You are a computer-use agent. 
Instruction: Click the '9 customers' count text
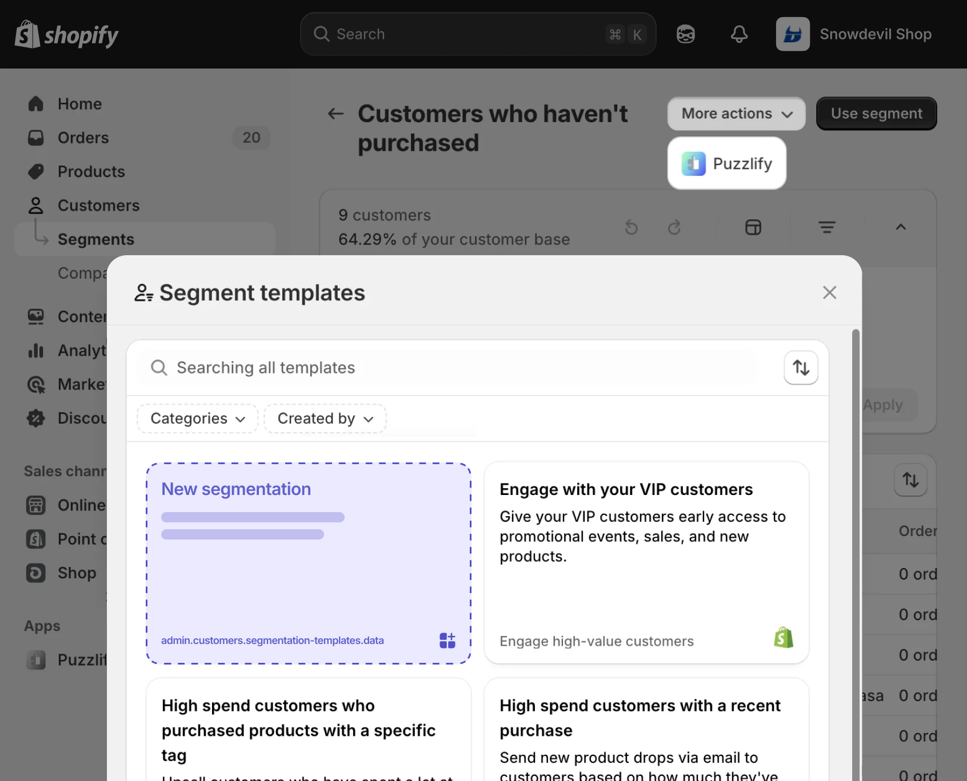tap(385, 215)
